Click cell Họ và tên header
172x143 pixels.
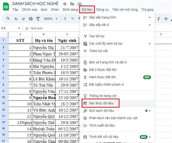(44, 40)
